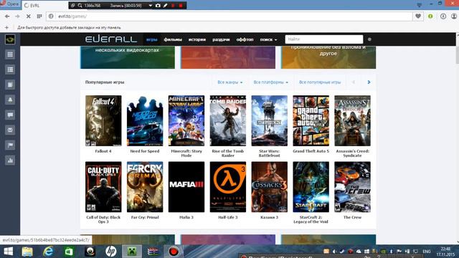
Task: Open the истории section in navbar
Action: coord(197,39)
